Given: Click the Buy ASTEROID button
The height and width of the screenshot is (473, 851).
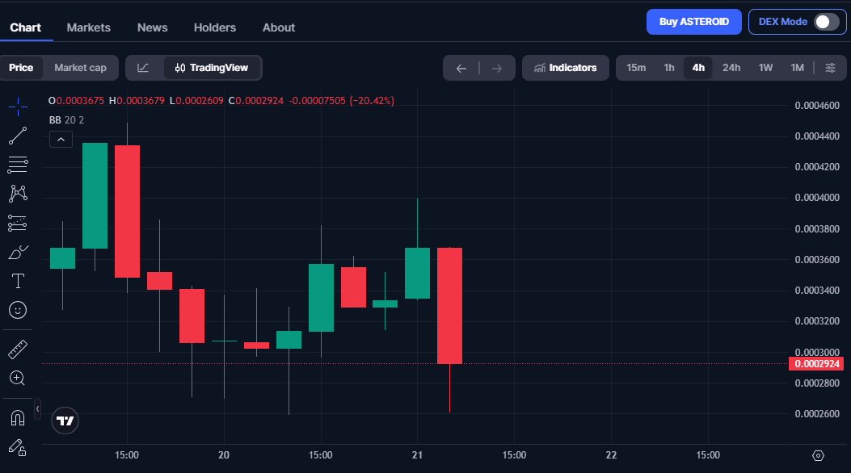Looking at the screenshot, I should [x=693, y=22].
